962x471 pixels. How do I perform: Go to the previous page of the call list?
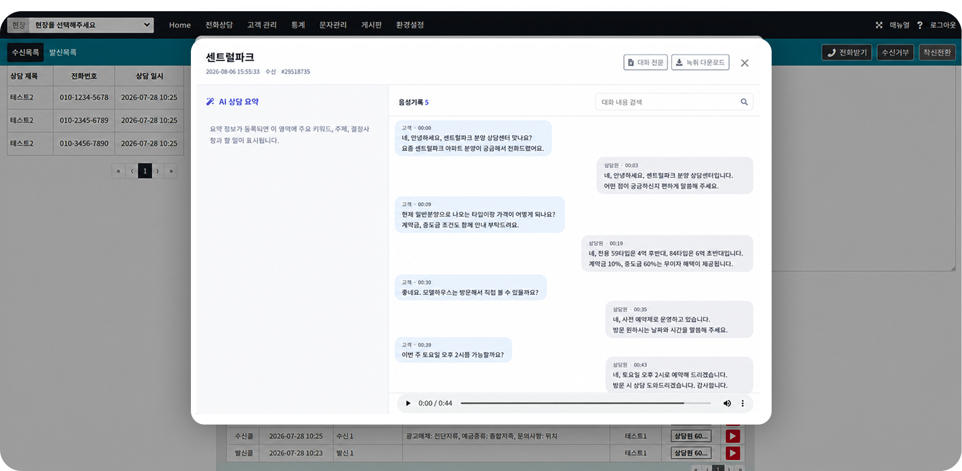click(132, 171)
